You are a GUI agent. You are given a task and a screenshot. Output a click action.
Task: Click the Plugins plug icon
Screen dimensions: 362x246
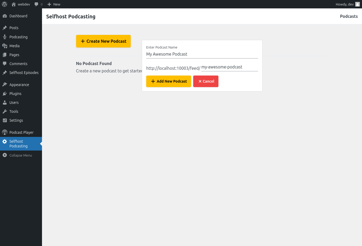coord(5,94)
